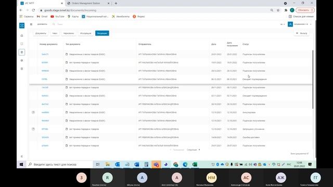Click the Статус column header
The height and width of the screenshot is (187, 333).
coord(246,44)
